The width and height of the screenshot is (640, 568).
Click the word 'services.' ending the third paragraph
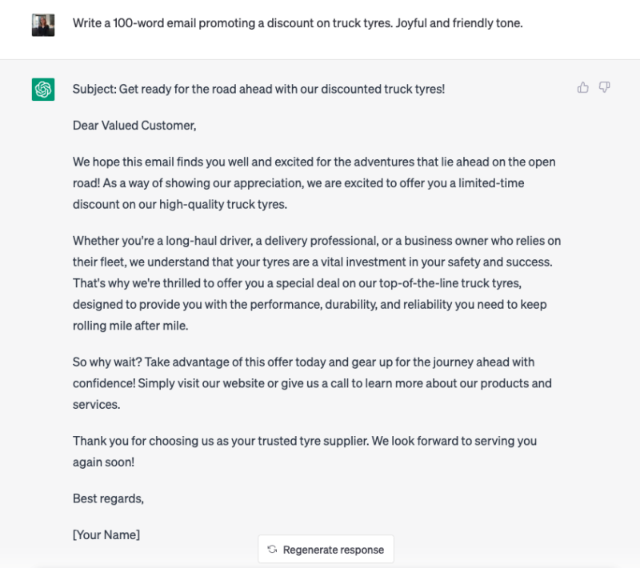pyautogui.click(x=96, y=404)
